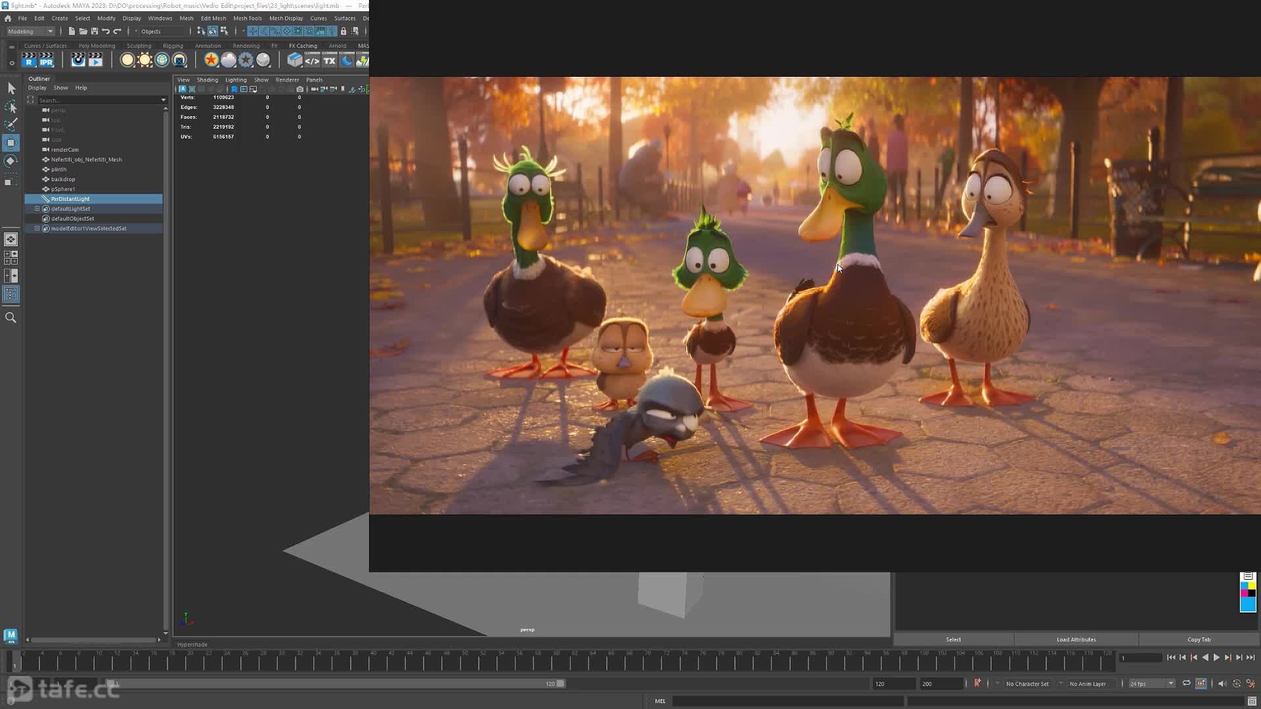Screen dimensions: 1261x709
Task: Expand modelEditor1ViewSelectedSet node
Action: [37, 228]
